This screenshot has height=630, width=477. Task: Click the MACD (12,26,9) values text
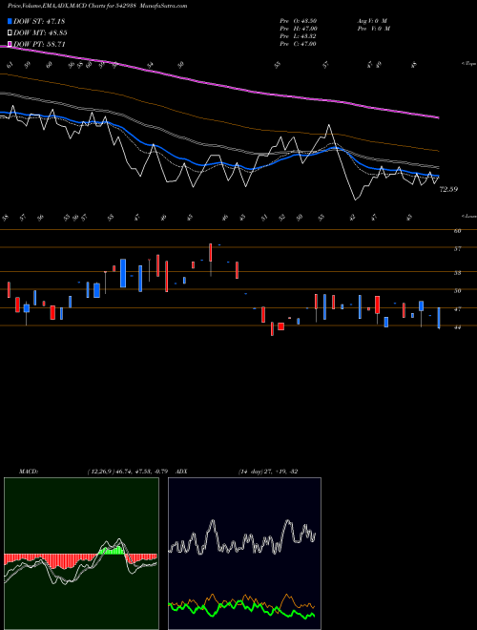coord(127,472)
